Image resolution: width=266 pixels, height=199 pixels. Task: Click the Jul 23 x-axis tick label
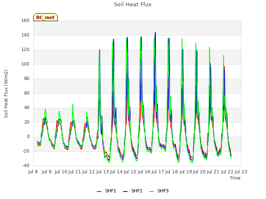click(x=241, y=172)
